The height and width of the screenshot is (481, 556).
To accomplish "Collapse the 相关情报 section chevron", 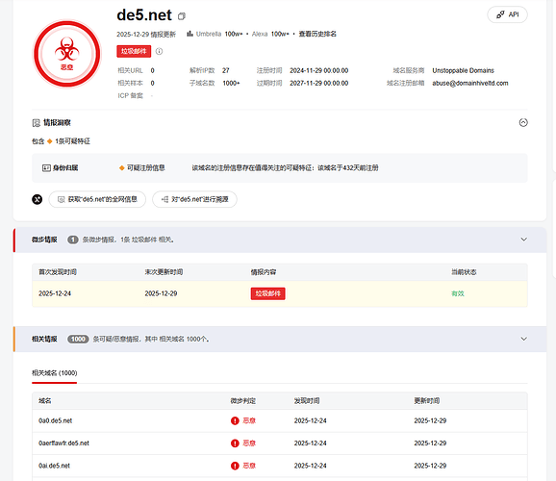I will click(x=523, y=339).
